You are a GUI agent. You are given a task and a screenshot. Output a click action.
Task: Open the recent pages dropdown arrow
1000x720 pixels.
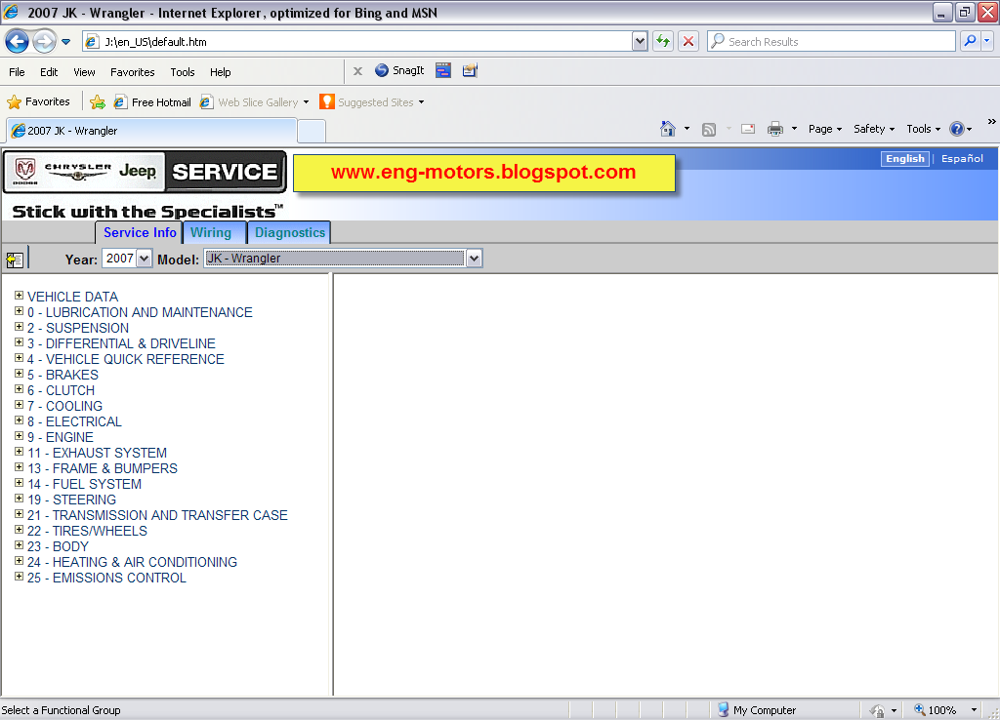point(65,42)
